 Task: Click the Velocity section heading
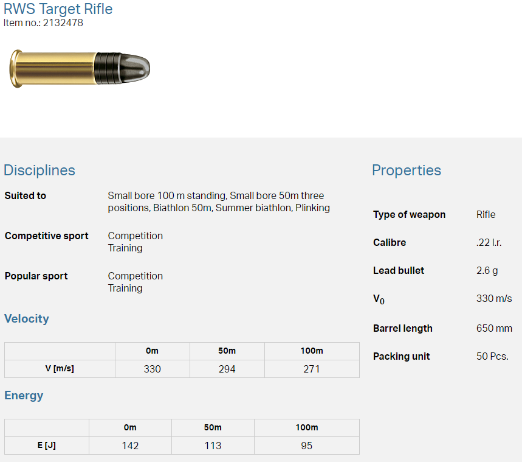[27, 319]
